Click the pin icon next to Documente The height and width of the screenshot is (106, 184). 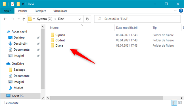tap(38, 50)
